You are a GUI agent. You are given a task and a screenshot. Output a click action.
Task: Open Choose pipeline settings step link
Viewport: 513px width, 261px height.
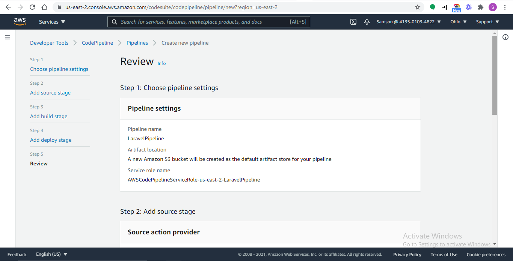[59, 69]
